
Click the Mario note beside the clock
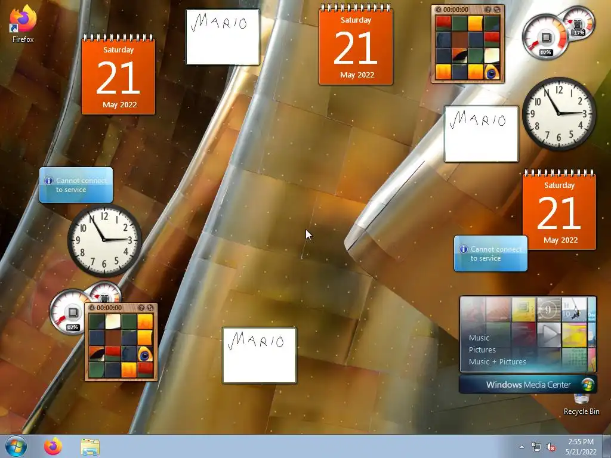(x=482, y=134)
